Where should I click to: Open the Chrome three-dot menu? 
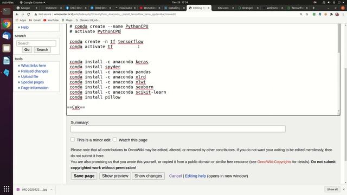click(343, 15)
